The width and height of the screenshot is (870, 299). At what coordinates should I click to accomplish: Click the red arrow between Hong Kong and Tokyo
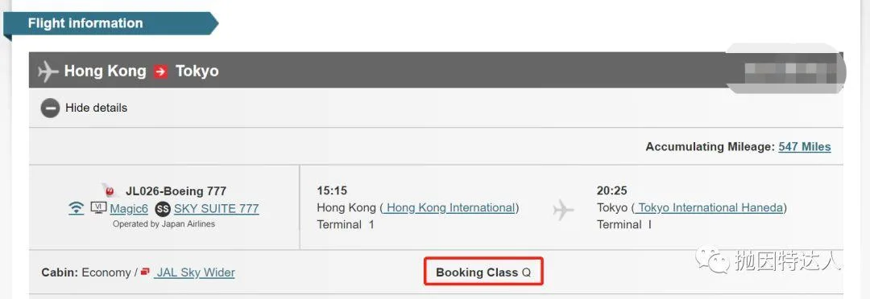(x=161, y=72)
